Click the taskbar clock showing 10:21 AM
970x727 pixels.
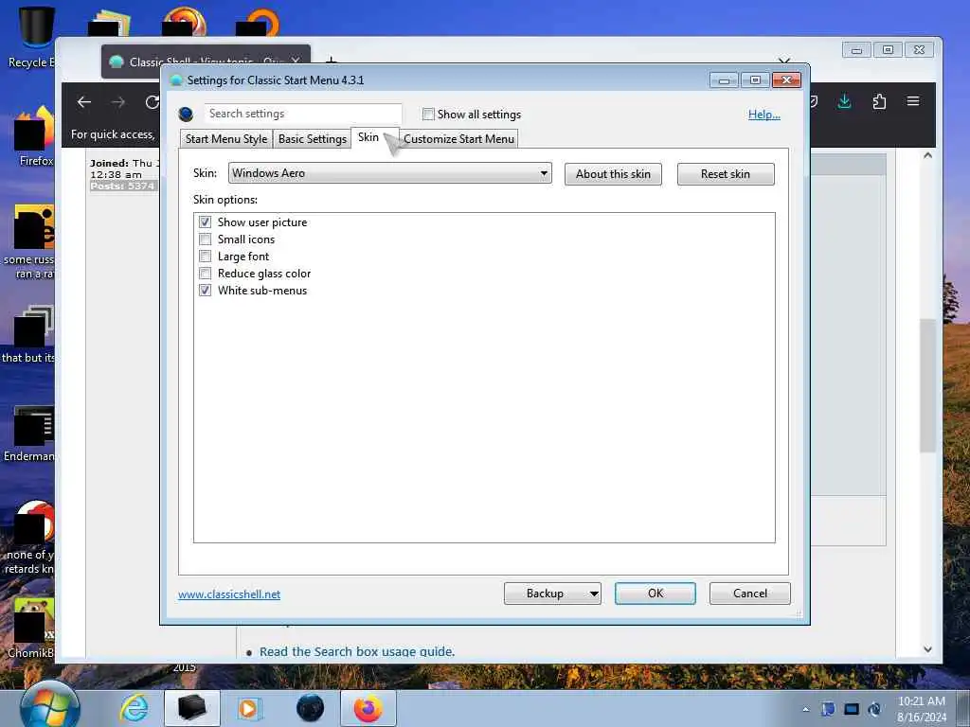[x=922, y=709]
